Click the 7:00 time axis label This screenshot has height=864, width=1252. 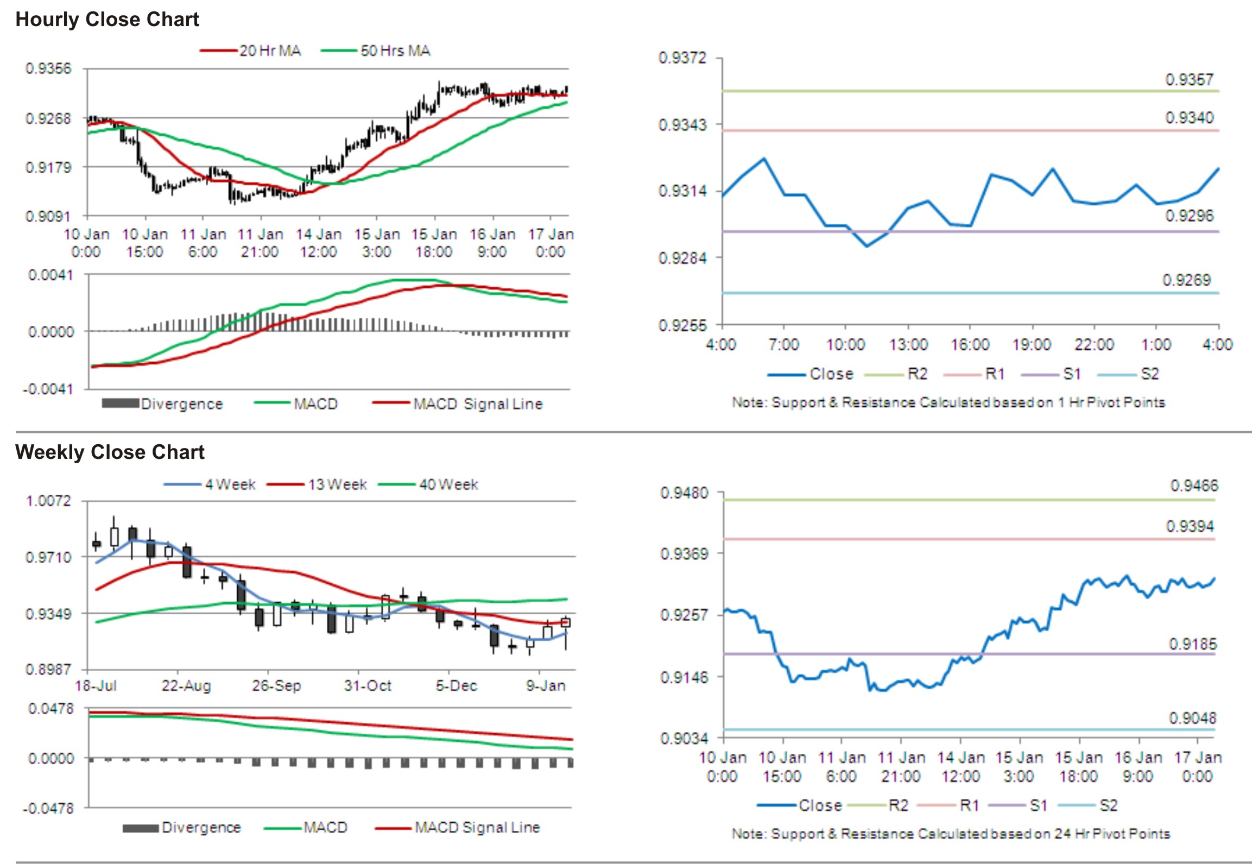pos(783,344)
